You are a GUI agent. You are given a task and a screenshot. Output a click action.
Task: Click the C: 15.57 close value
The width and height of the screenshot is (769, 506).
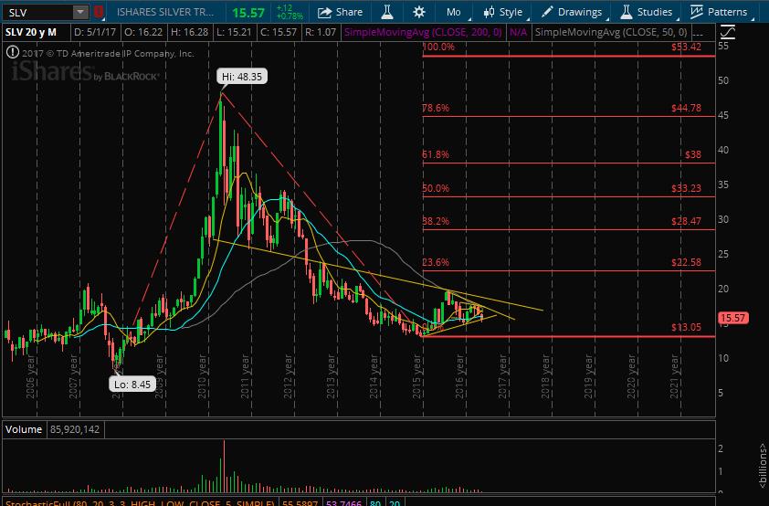click(279, 32)
